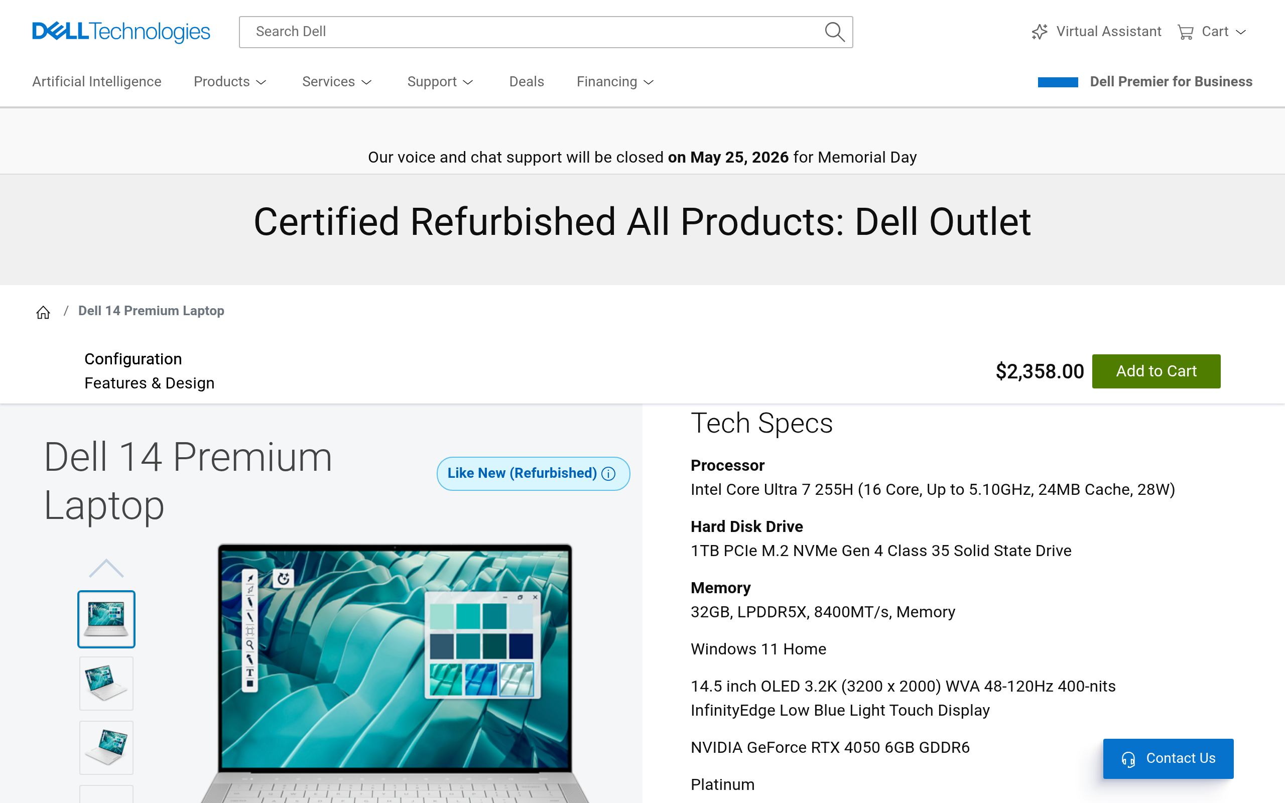Click the up chevron above thumbnails
The image size is (1285, 803).
[x=106, y=568]
